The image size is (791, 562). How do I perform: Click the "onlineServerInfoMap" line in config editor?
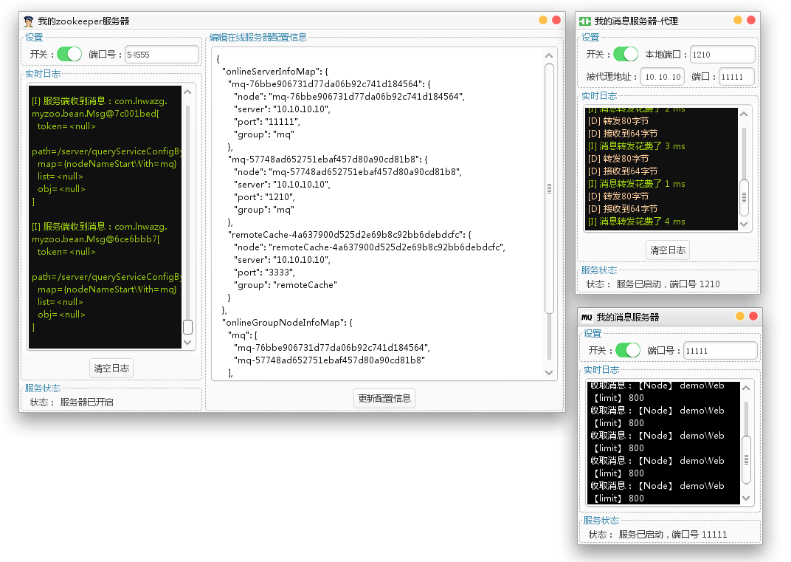[275, 72]
